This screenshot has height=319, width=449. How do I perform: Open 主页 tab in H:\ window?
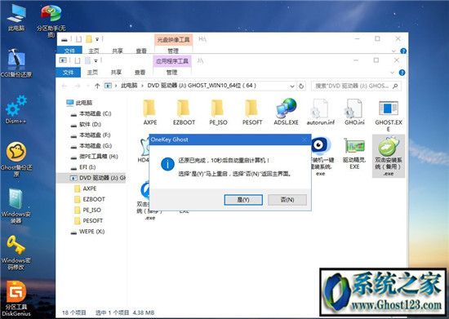tap(94, 51)
